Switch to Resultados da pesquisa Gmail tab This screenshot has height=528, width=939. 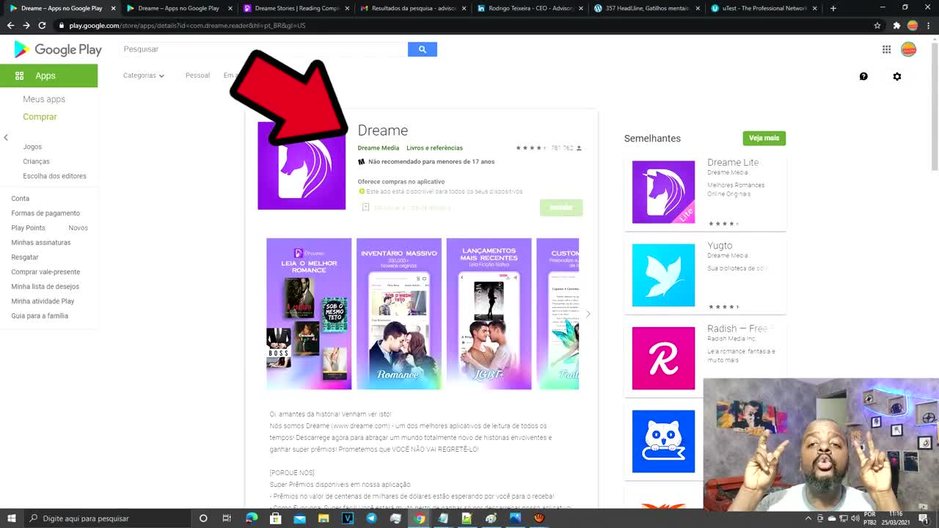[412, 8]
